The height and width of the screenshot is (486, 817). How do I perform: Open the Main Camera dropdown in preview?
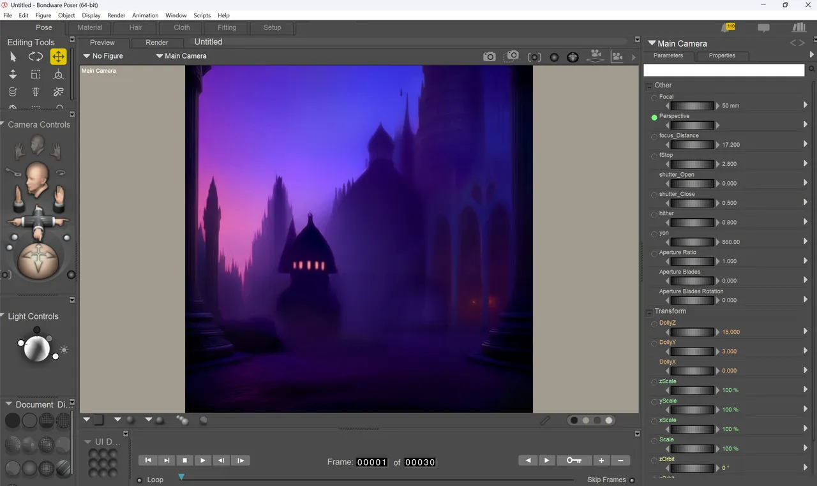point(181,56)
